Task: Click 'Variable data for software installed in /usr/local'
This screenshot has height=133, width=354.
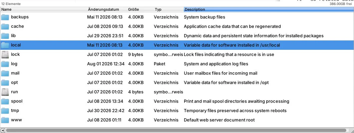Action: pyautogui.click(x=232, y=45)
